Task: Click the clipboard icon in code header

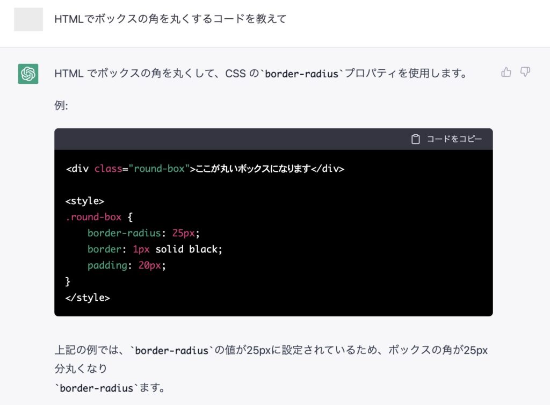Action: click(x=415, y=139)
